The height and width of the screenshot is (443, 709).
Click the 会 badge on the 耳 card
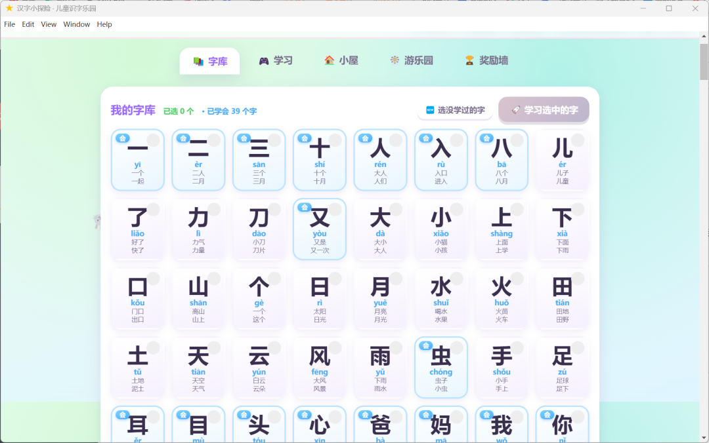click(123, 415)
